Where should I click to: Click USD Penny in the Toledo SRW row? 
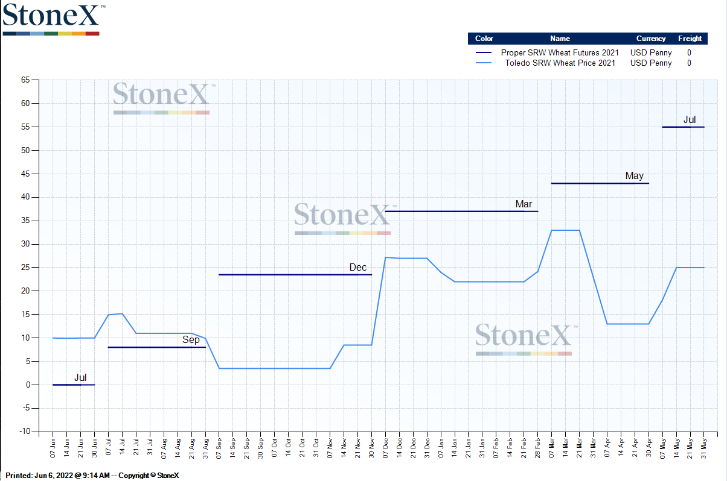click(651, 63)
